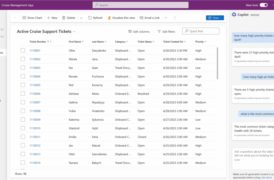
Task: Click the Cruise Management App title
Action: coord(17,5)
